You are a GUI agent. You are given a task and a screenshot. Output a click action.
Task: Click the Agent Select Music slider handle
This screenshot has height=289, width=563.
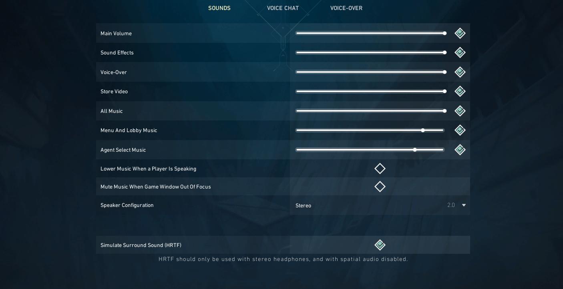click(415, 150)
